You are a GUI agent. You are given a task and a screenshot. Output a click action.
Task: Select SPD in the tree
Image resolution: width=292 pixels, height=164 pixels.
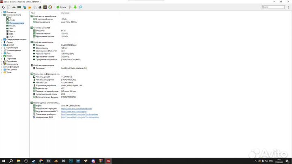(11, 28)
